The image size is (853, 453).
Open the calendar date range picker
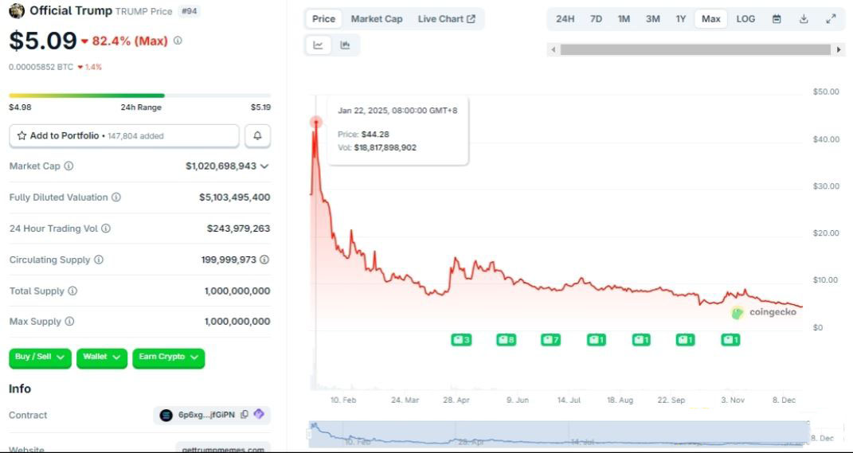click(777, 18)
